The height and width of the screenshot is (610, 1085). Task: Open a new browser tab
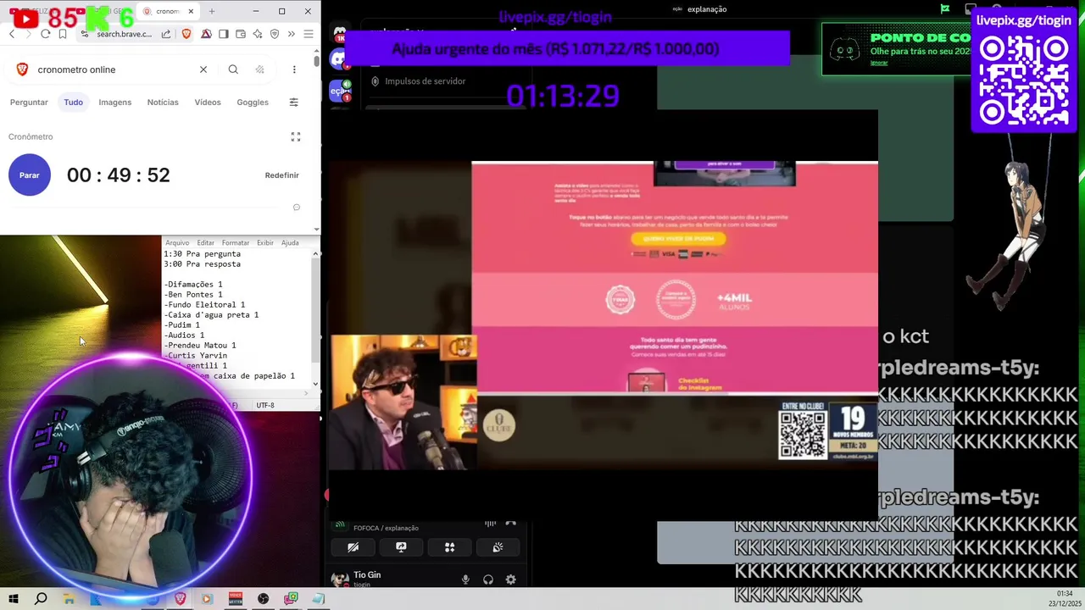pos(212,11)
